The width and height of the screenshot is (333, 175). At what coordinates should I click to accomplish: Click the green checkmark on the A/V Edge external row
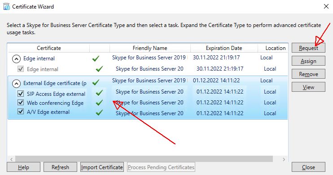[99, 112]
